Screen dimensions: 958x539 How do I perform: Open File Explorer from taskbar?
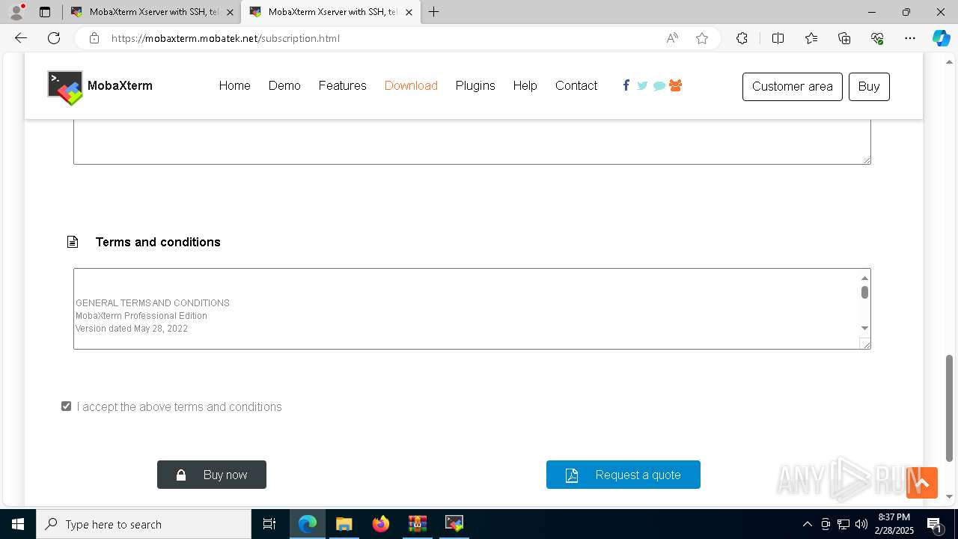344,524
